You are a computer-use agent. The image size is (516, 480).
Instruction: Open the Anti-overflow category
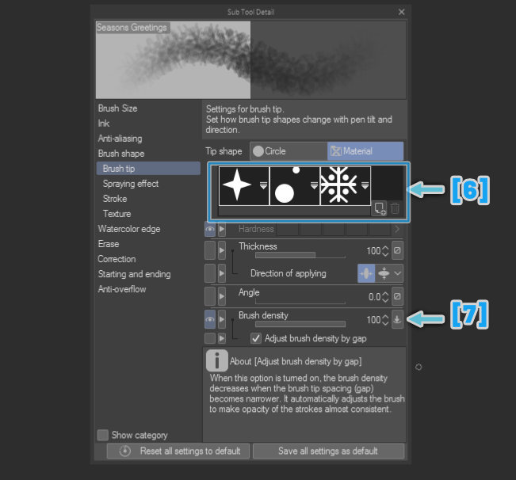point(122,289)
